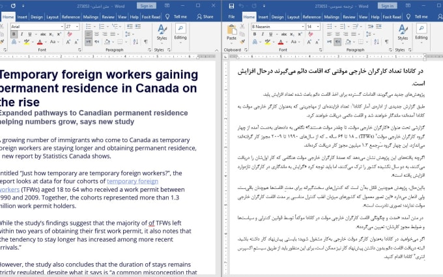Decrease indent in left Word window

(x=130, y=26)
